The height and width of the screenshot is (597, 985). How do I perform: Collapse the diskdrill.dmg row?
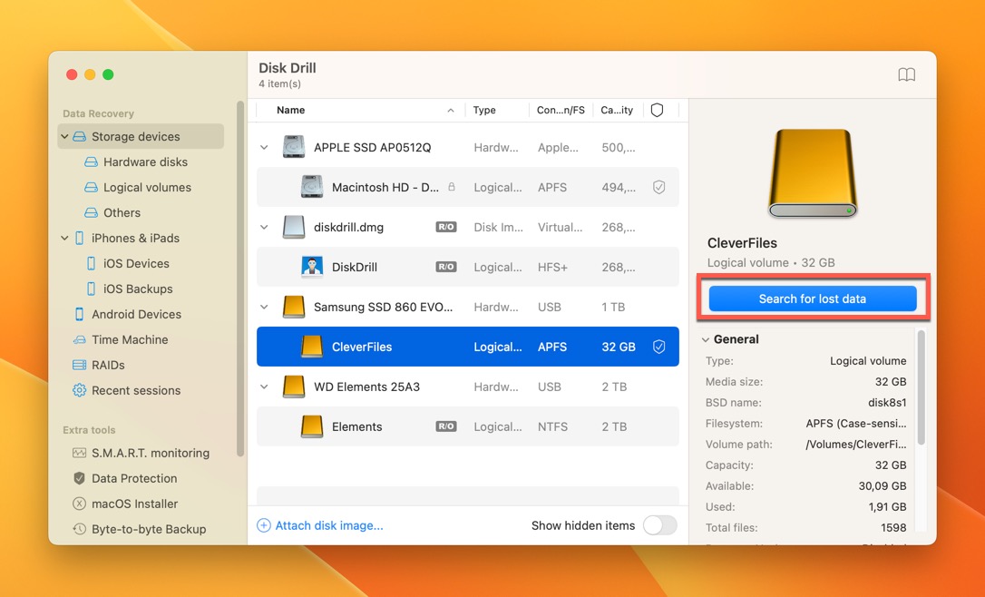[x=264, y=227]
